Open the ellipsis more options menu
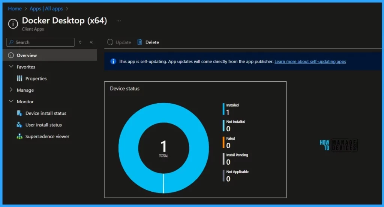 click(x=118, y=21)
